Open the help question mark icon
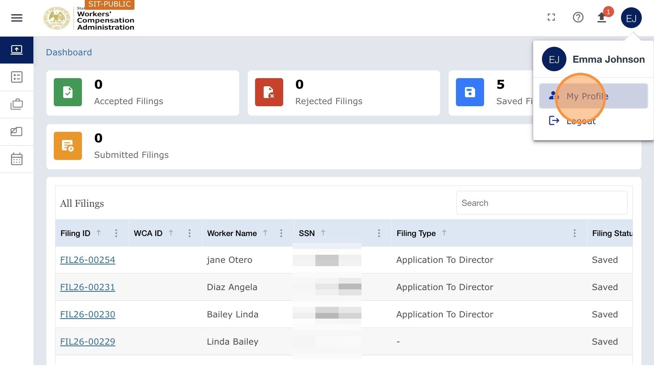The image size is (654, 365). click(578, 17)
